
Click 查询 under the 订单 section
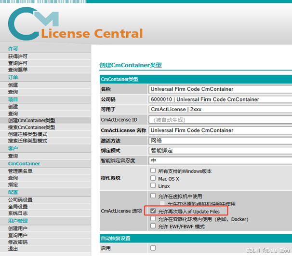(13, 92)
